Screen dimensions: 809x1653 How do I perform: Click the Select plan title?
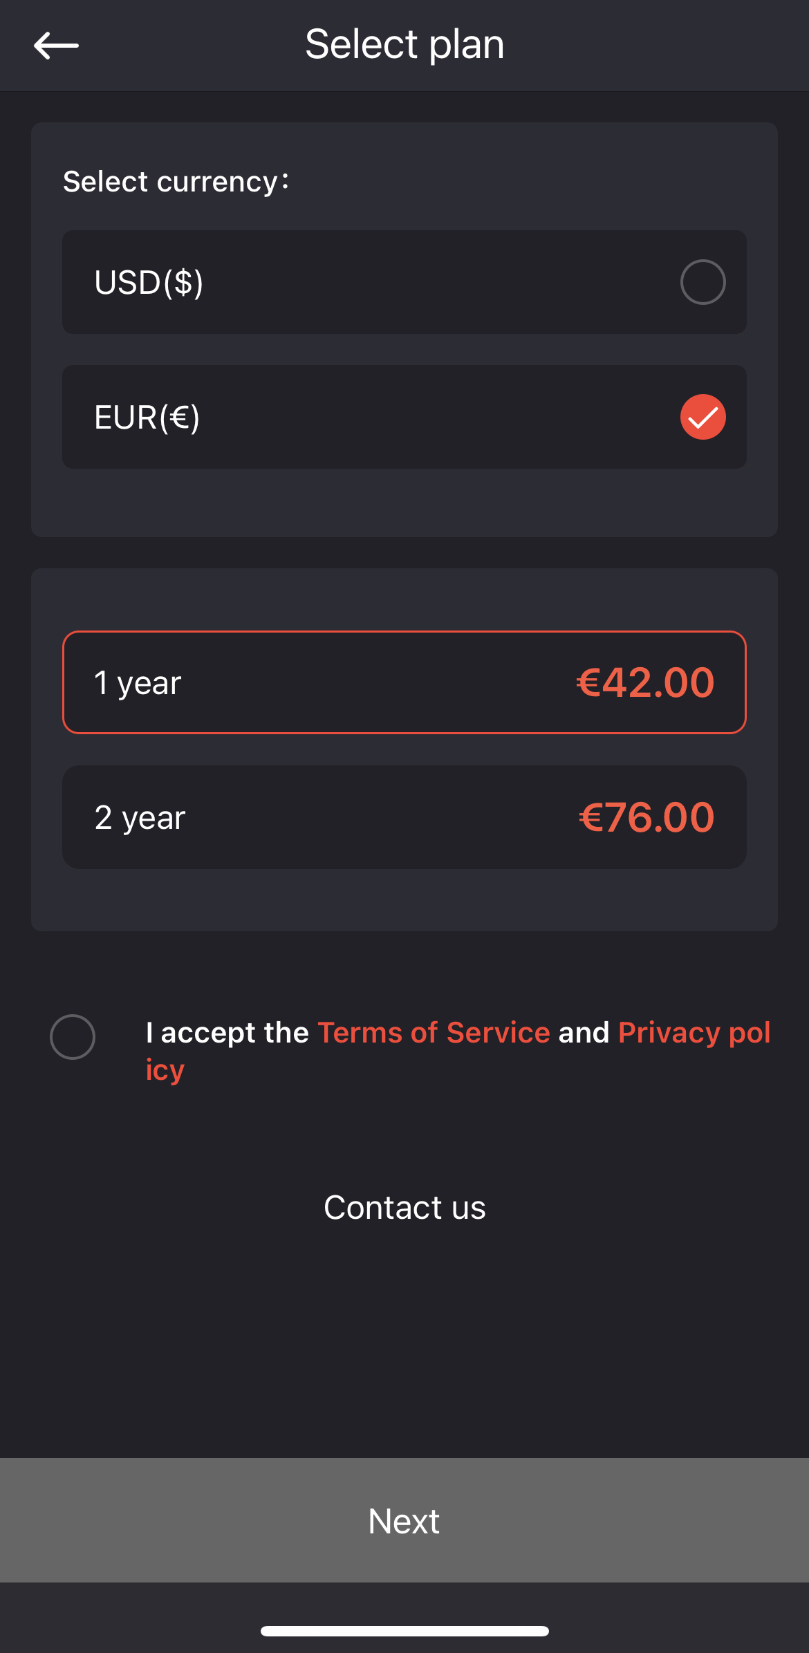(x=404, y=45)
